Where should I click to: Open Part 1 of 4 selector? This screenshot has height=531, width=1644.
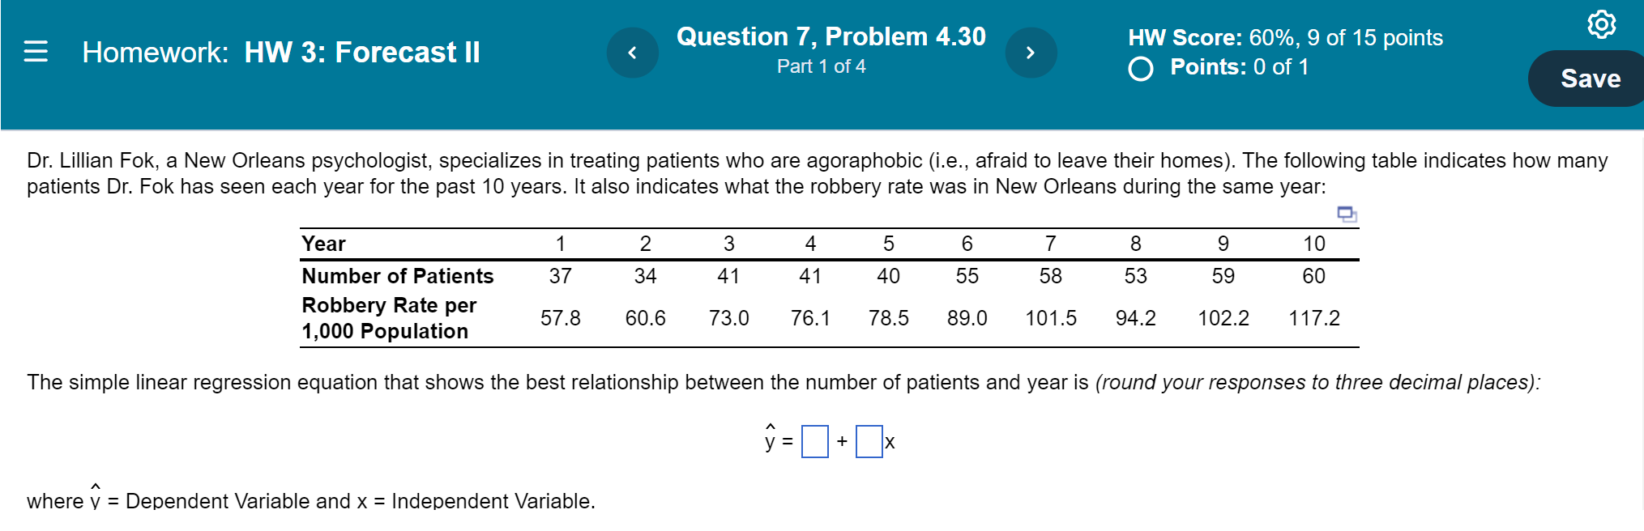821,66
